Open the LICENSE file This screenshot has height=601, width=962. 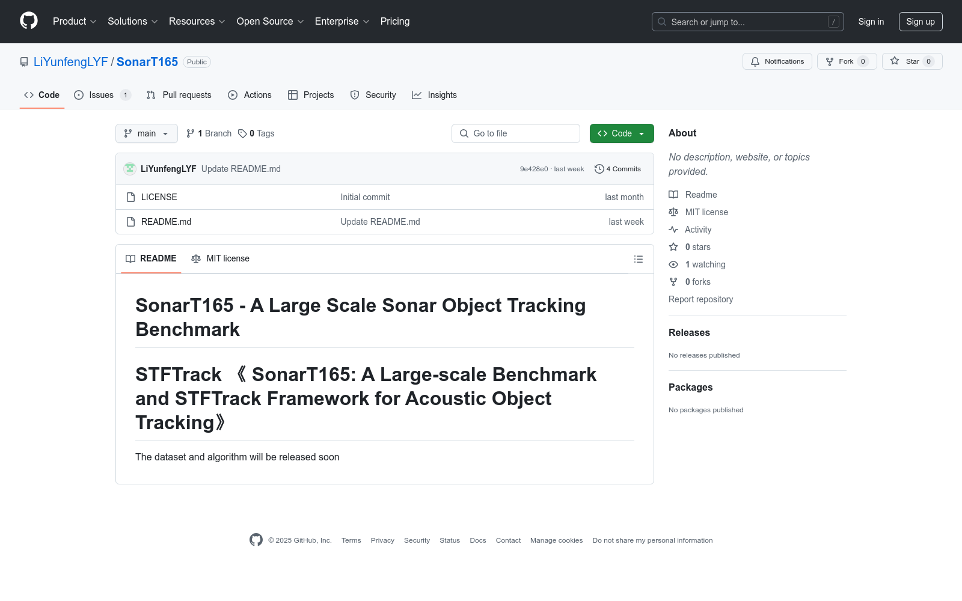(159, 197)
